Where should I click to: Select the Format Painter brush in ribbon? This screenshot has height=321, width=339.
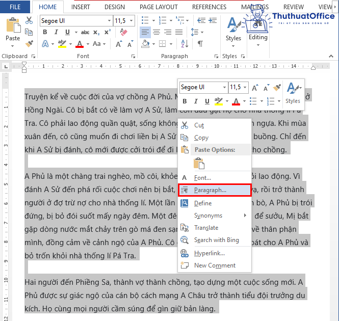click(x=29, y=44)
